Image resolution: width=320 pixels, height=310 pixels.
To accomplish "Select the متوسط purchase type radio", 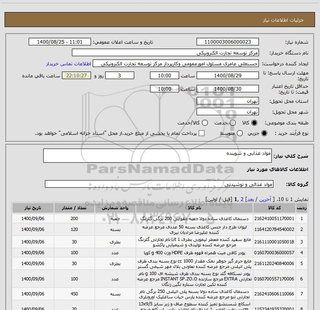I will coord(240,133).
